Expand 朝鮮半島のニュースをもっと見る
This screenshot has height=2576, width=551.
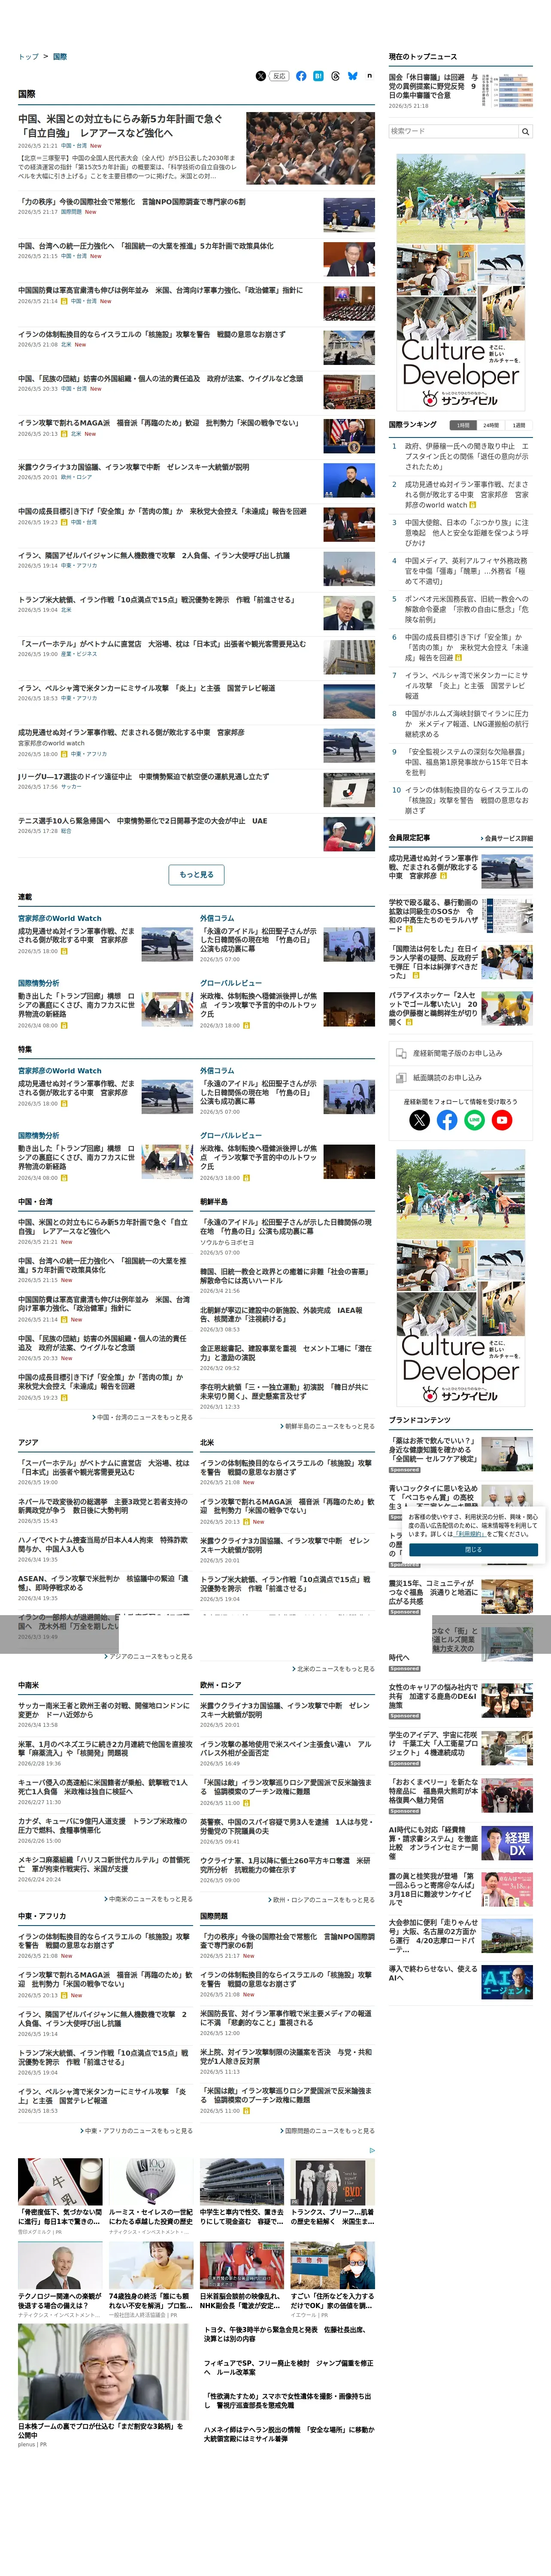click(327, 1426)
